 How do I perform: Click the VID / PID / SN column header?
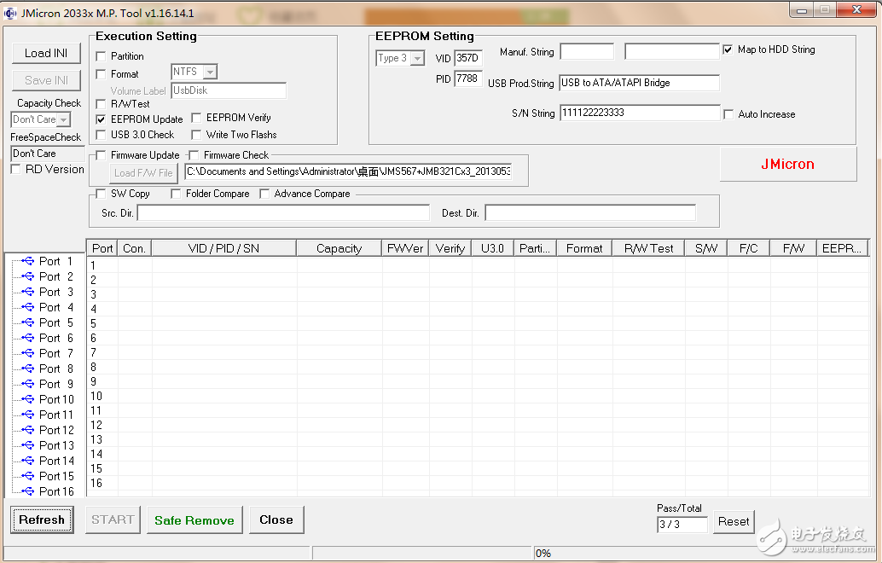[x=223, y=248]
